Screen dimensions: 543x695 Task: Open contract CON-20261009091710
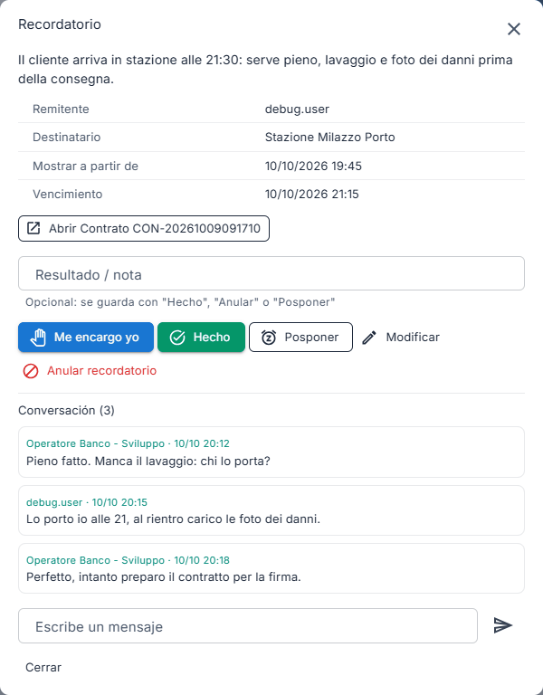[x=144, y=229]
